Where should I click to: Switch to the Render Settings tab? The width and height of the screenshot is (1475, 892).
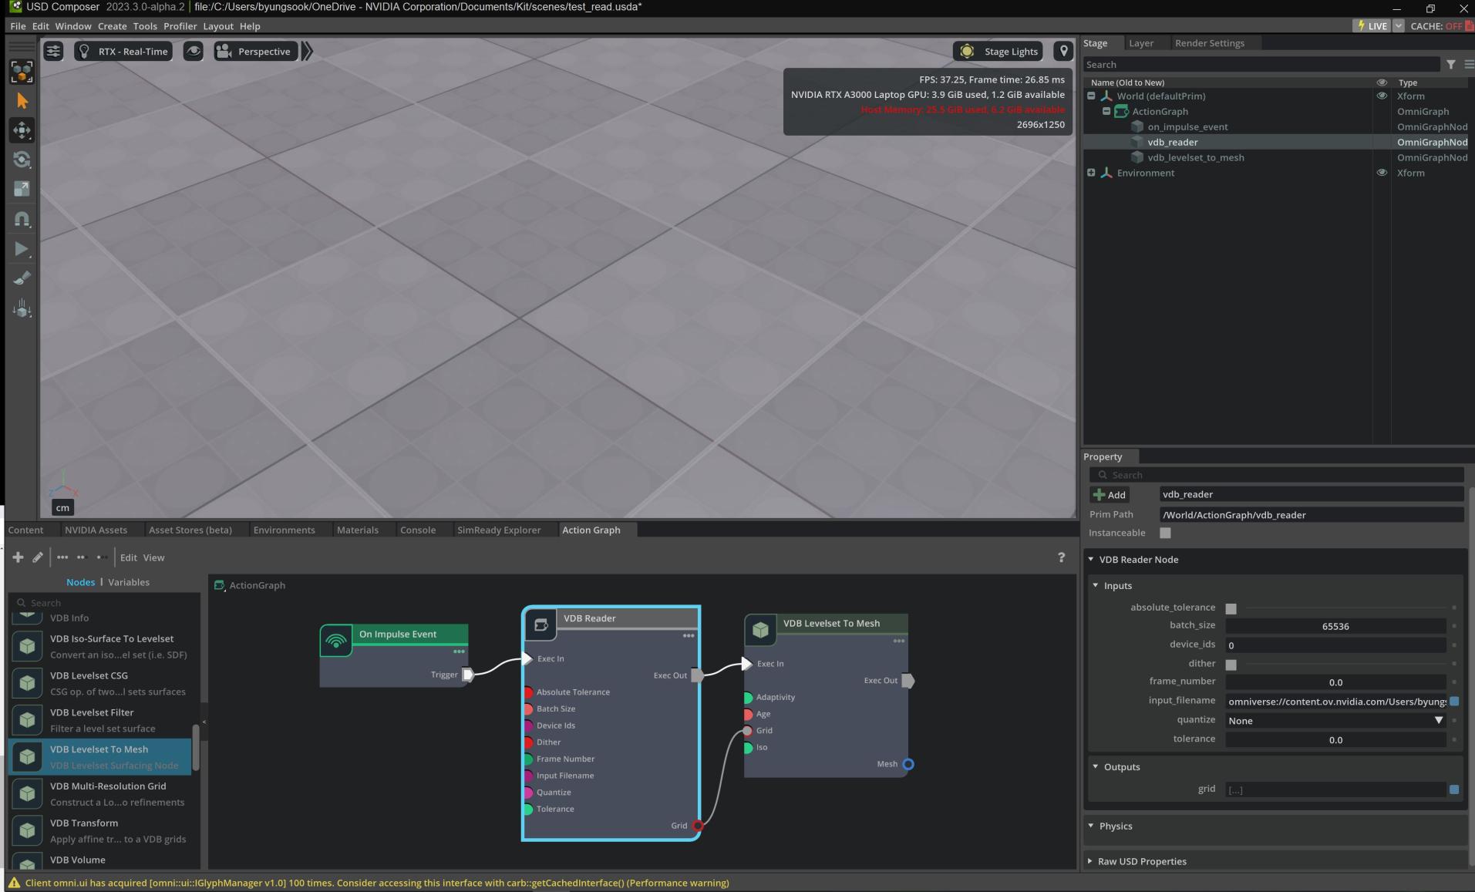click(x=1210, y=43)
